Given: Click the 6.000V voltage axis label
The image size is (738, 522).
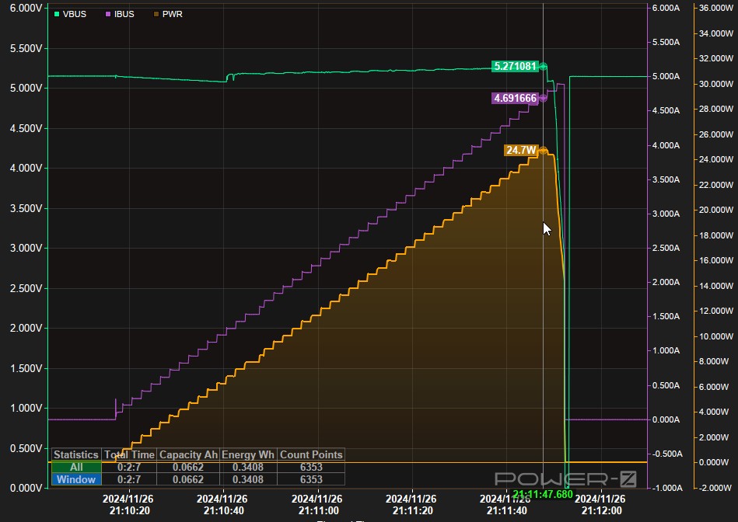Looking at the screenshot, I should 26,8.
